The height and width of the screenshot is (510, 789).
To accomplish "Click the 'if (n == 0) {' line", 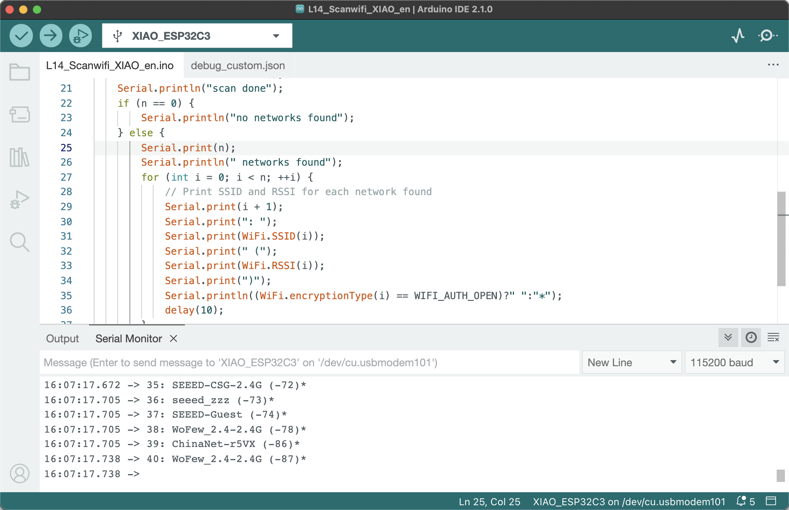I will pyautogui.click(x=156, y=103).
